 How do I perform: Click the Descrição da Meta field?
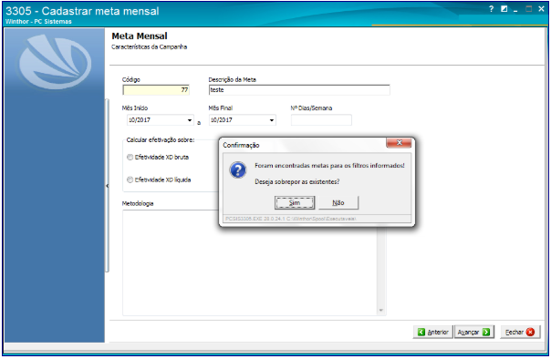tap(299, 90)
